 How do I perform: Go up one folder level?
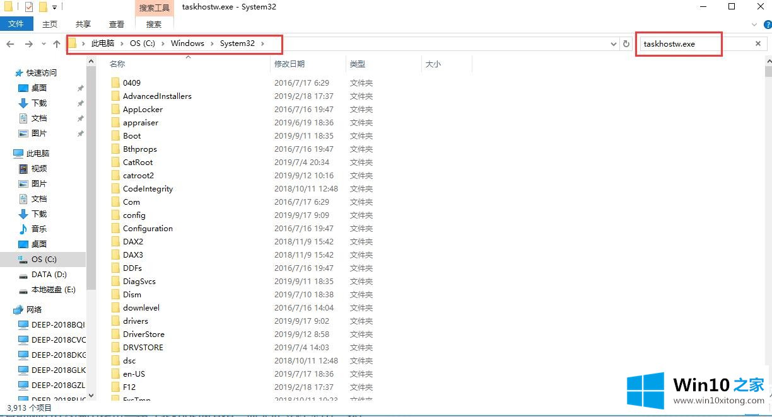pos(57,44)
